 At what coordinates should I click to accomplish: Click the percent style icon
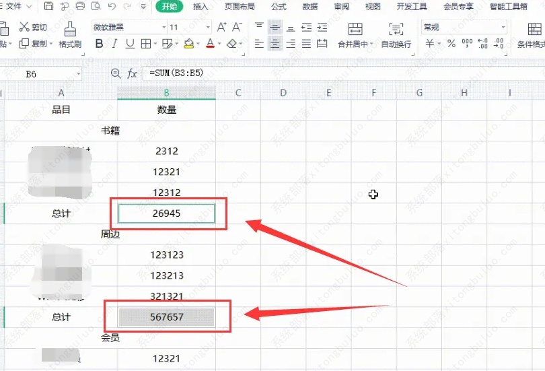click(451, 44)
